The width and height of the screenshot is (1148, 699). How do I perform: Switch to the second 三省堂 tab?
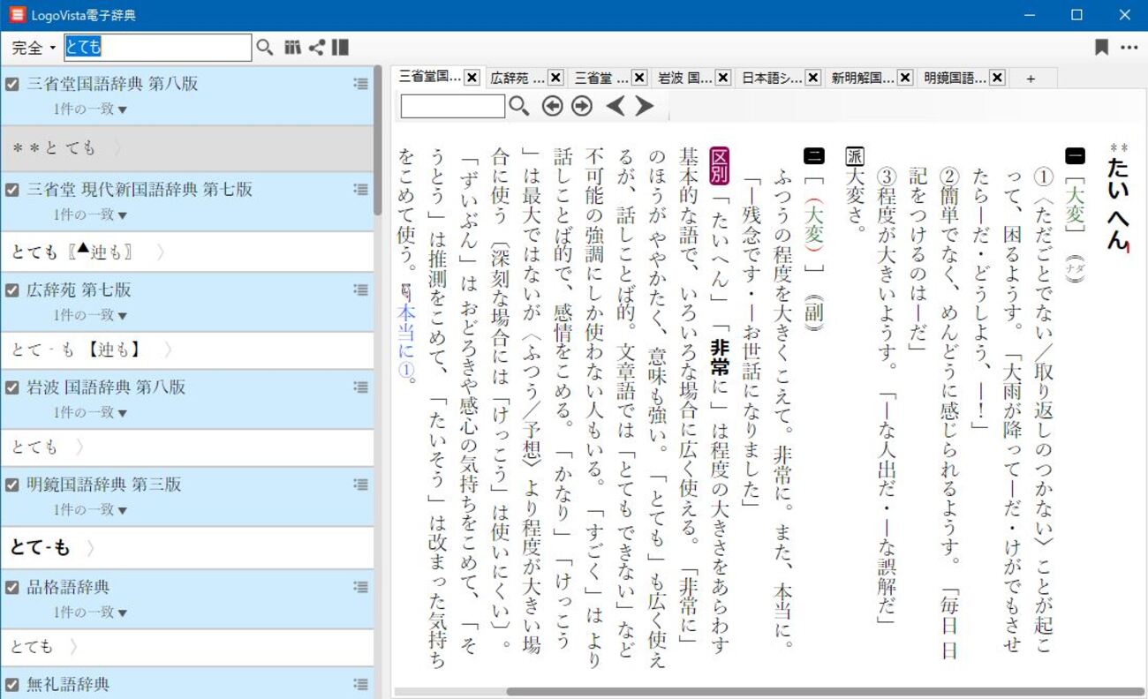click(x=600, y=78)
